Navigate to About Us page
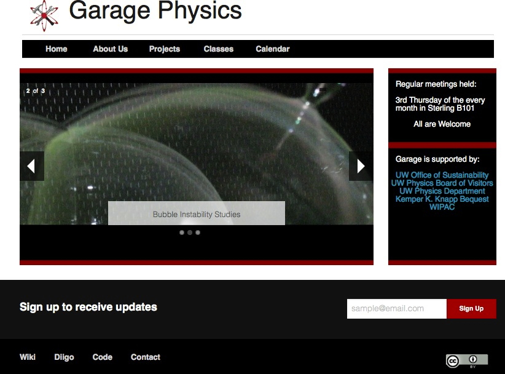Image resolution: width=505 pixels, height=374 pixels. 111,49
